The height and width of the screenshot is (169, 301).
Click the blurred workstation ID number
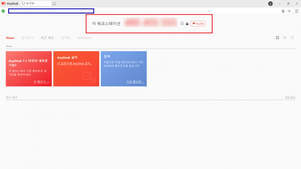pos(150,23)
